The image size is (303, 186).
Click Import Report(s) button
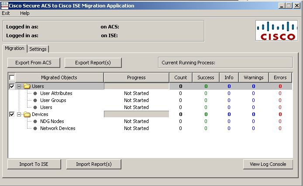pos(94,164)
